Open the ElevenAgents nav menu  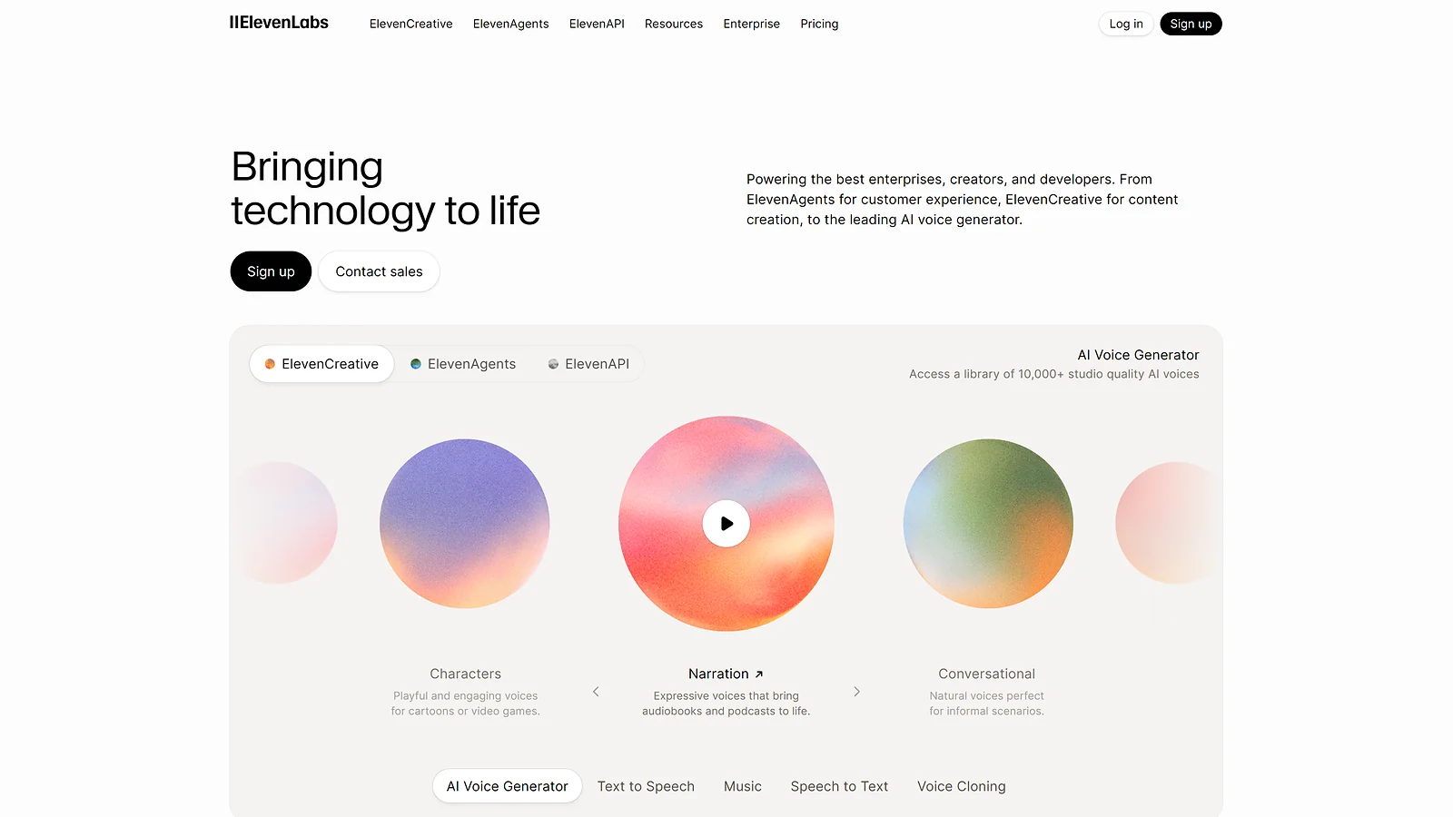pyautogui.click(x=510, y=24)
